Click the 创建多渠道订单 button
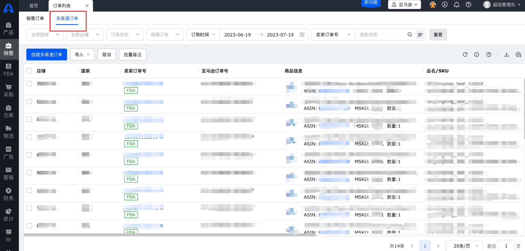Image resolution: width=525 pixels, height=251 pixels. tap(47, 54)
